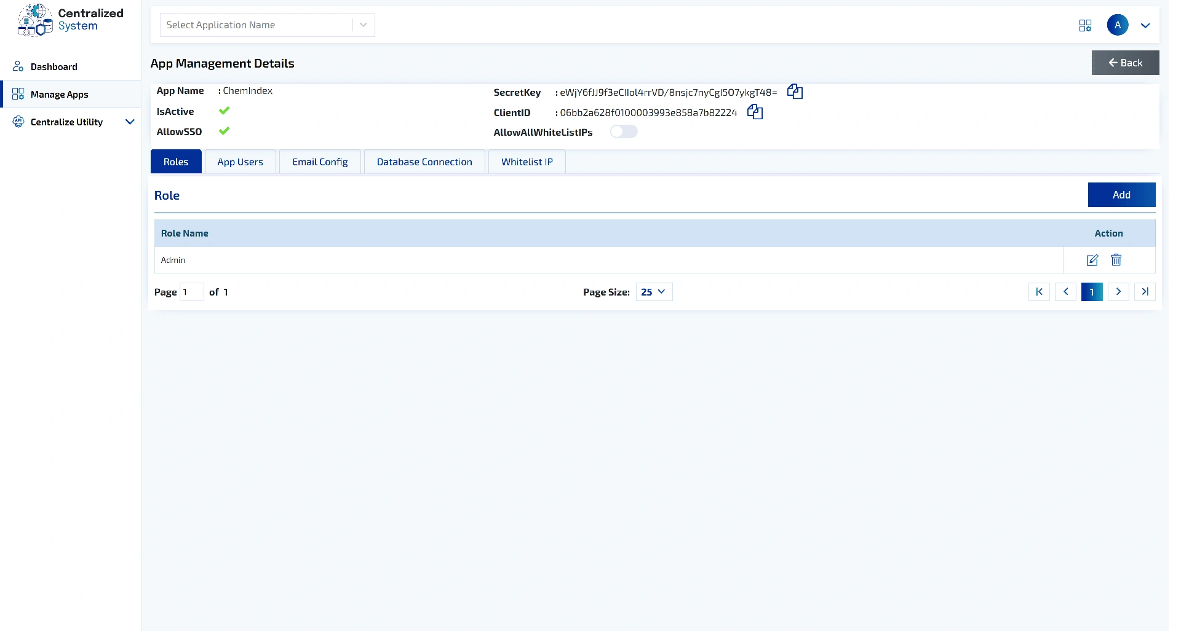Image resolution: width=1181 pixels, height=631 pixels.
Task: Change the Page Size dropdown
Action: (653, 292)
